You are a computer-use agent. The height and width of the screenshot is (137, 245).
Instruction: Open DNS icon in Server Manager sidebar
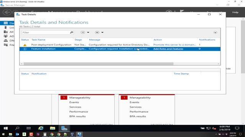tap(6, 40)
